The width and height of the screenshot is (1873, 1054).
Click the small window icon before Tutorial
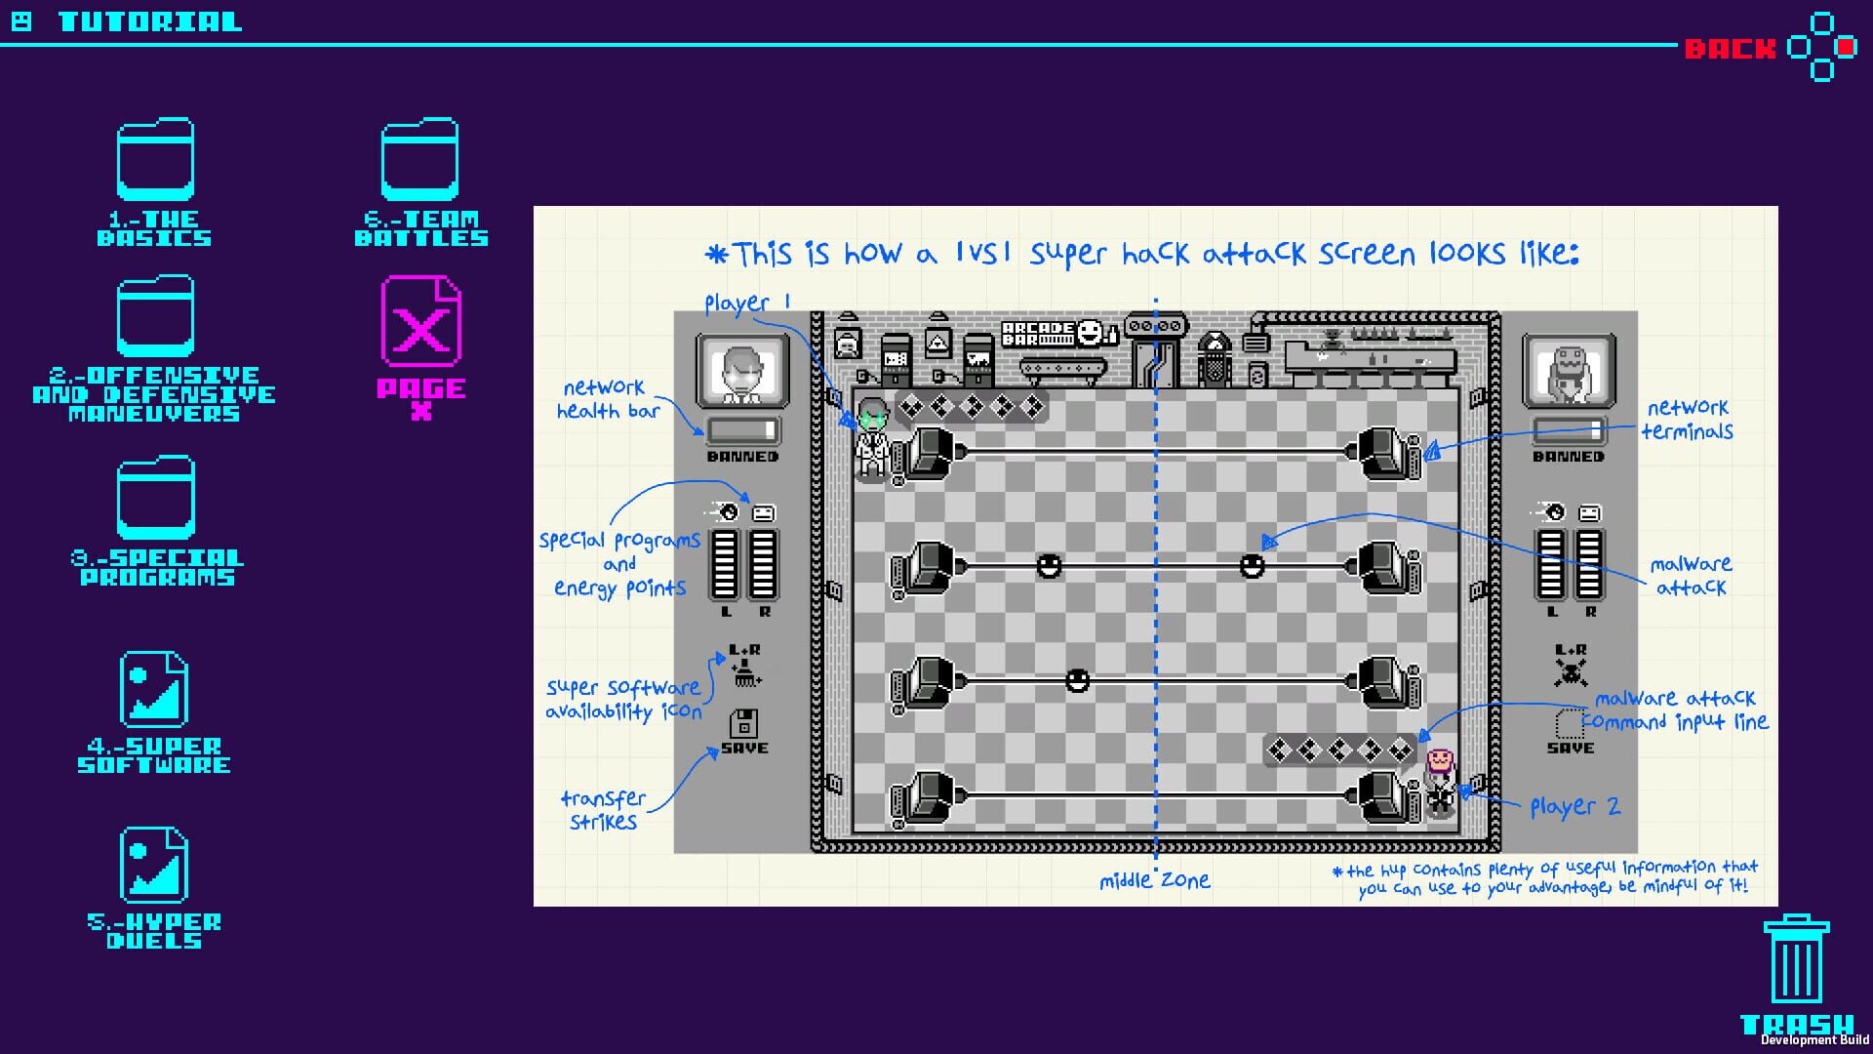pos(21,21)
